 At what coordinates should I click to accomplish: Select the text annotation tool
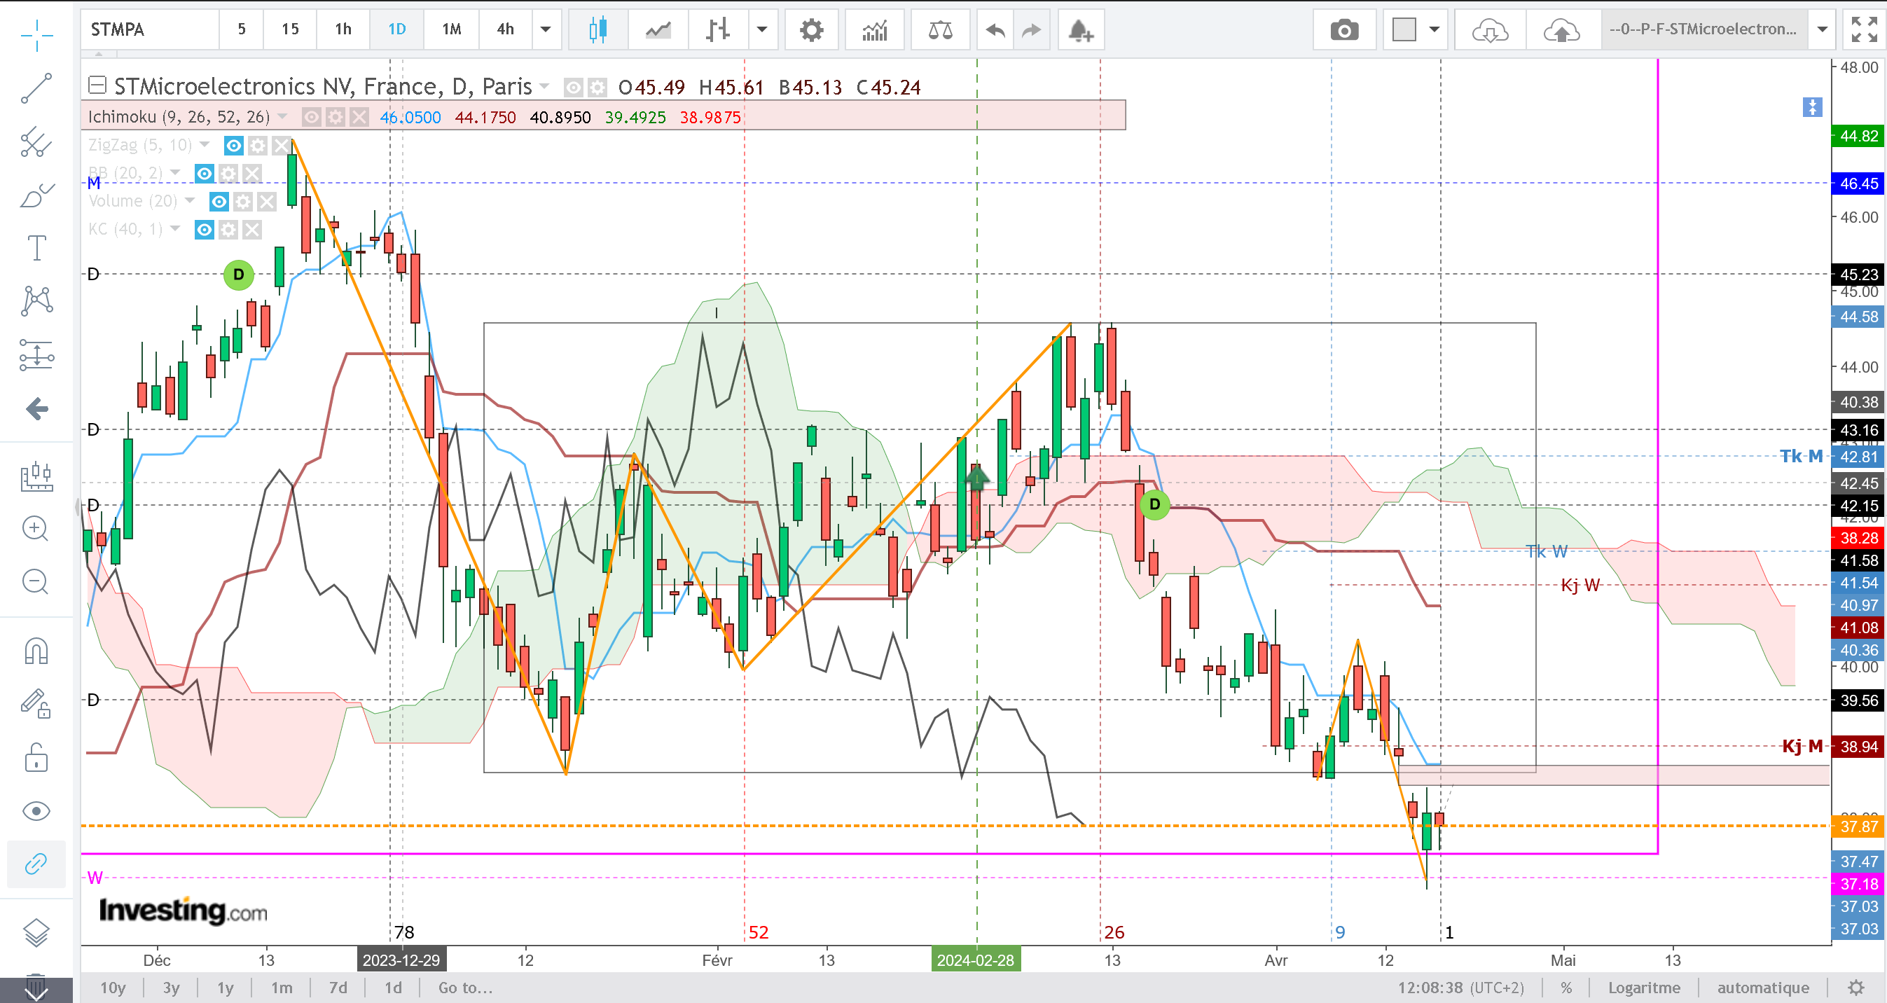pos(36,248)
